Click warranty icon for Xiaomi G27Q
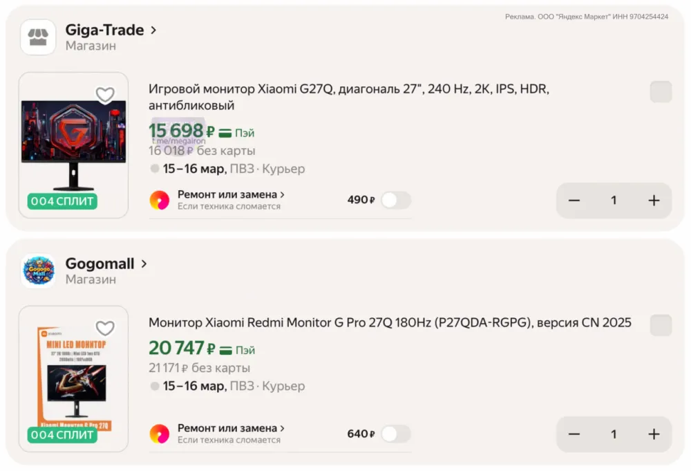 coord(160,201)
